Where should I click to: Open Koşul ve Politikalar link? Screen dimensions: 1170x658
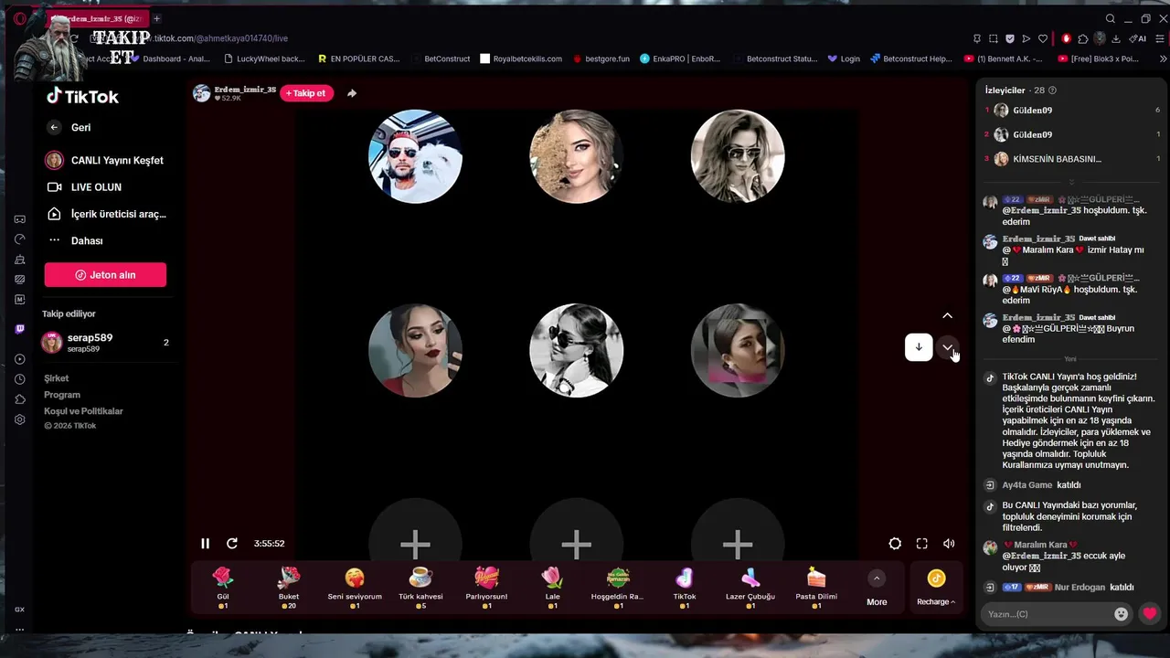pyautogui.click(x=83, y=411)
